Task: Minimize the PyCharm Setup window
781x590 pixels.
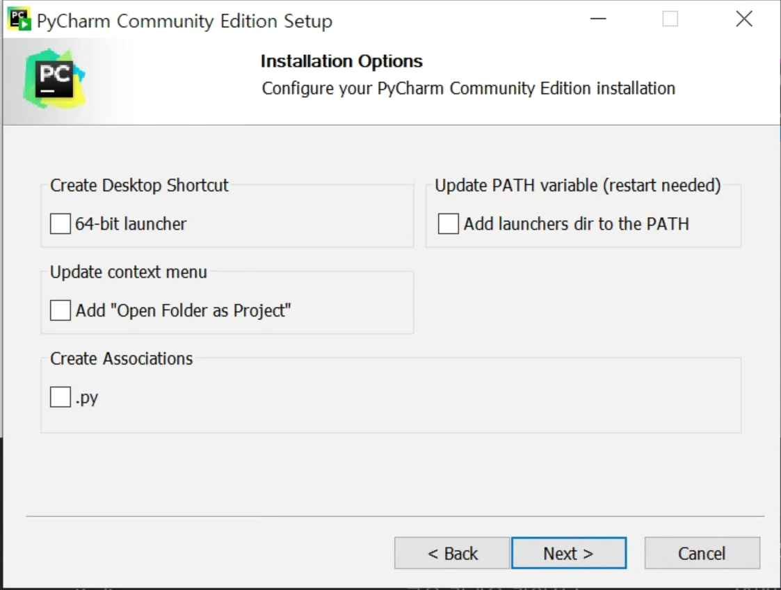Action: coord(598,19)
